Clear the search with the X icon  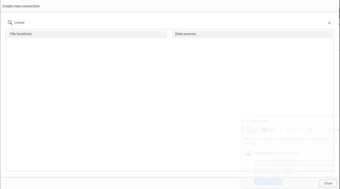point(329,23)
